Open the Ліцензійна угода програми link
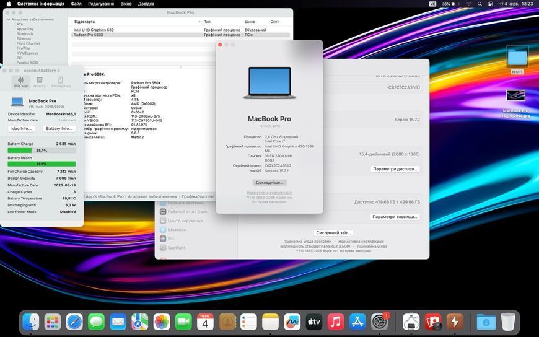Image resolution: width=539 pixels, height=337 pixels. [x=307, y=242]
